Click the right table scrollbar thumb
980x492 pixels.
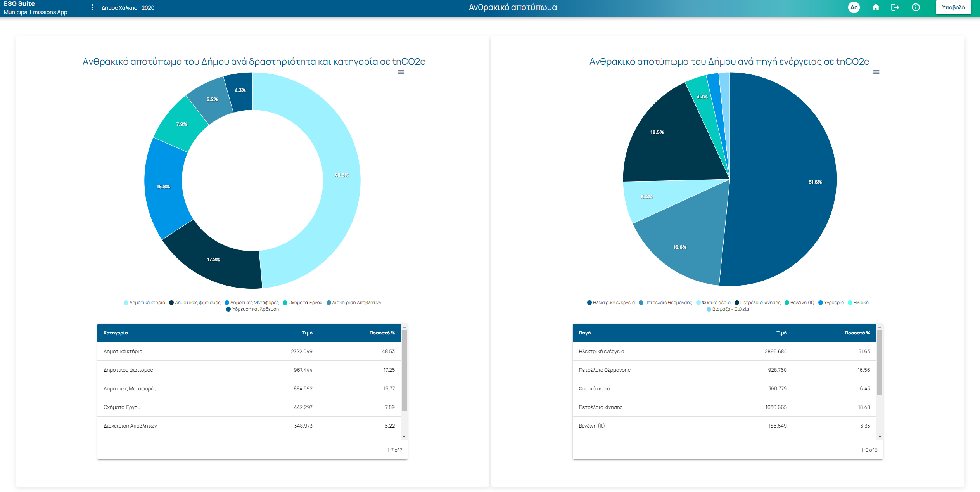[880, 362]
